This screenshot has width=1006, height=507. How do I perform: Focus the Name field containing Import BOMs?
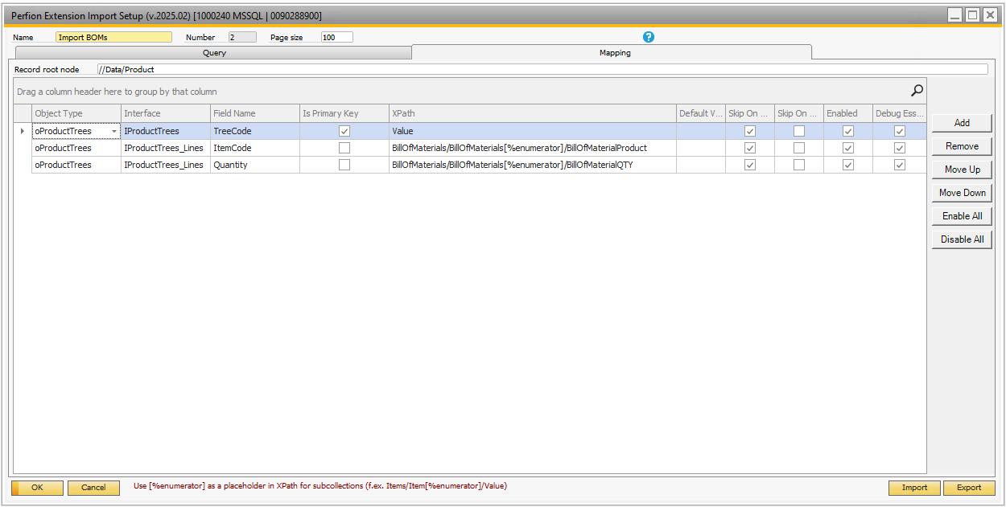coord(113,37)
